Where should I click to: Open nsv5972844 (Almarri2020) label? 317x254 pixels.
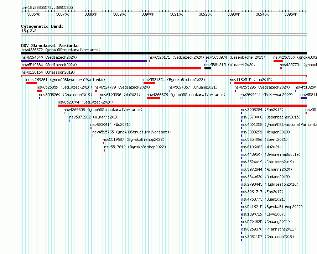tap(266, 169)
